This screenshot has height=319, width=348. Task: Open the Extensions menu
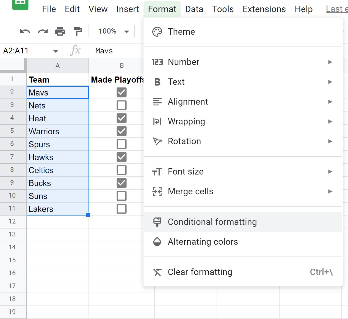[x=264, y=9]
